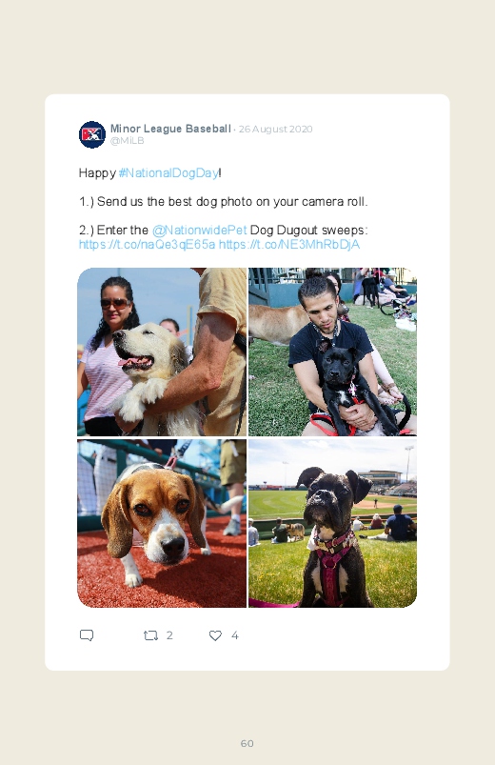The height and width of the screenshot is (765, 495).
Task: Click the heart like icon
Action: click(x=215, y=635)
